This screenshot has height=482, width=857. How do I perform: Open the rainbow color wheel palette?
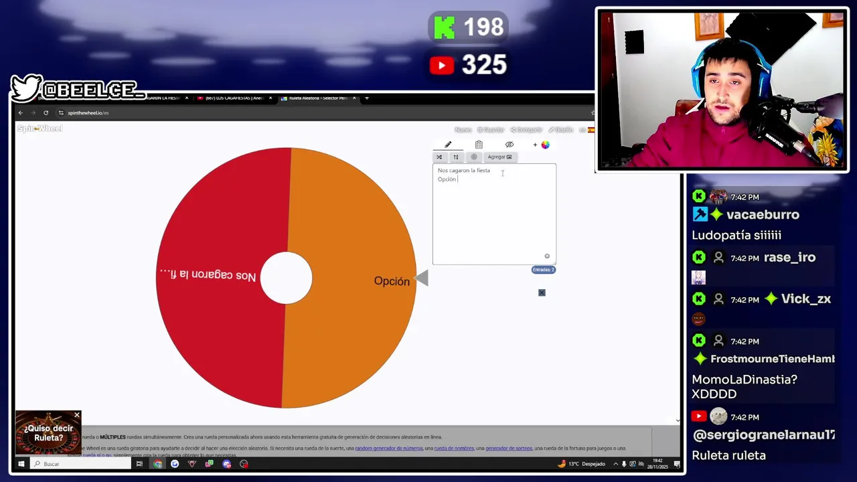[x=545, y=145]
